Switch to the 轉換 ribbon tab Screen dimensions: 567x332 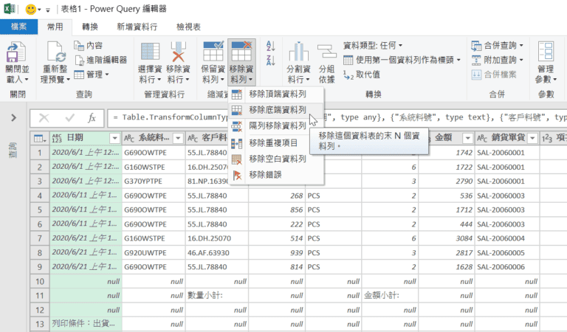pyautogui.click(x=90, y=26)
